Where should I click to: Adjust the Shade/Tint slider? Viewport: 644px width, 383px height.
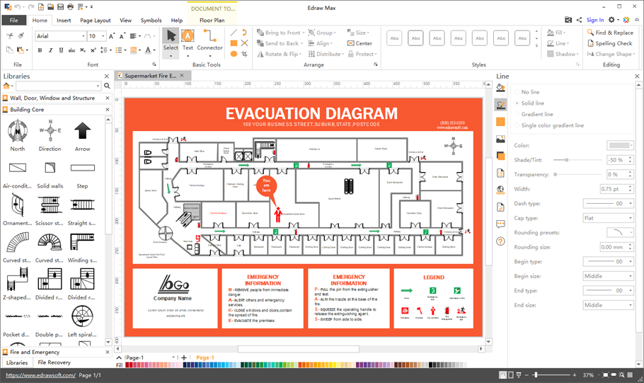tap(567, 160)
